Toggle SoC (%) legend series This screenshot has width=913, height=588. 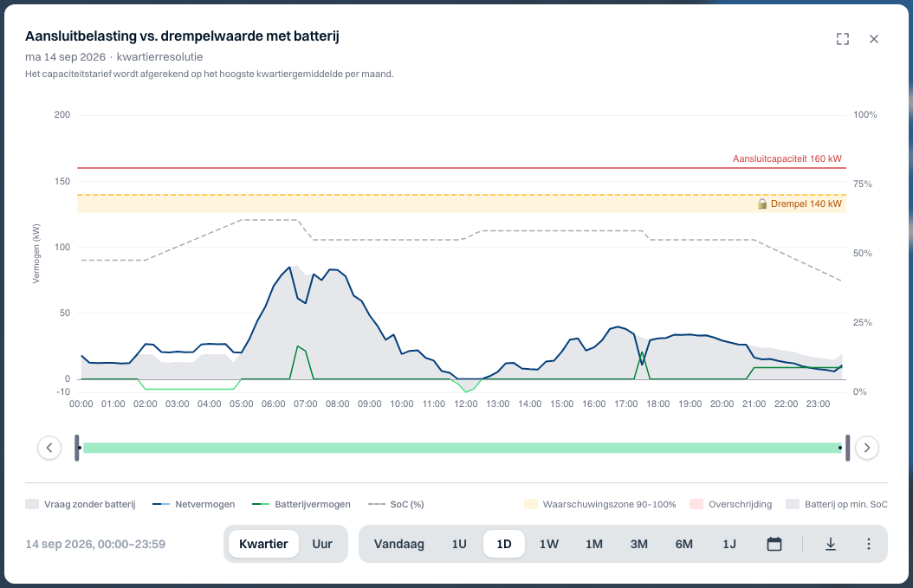396,504
